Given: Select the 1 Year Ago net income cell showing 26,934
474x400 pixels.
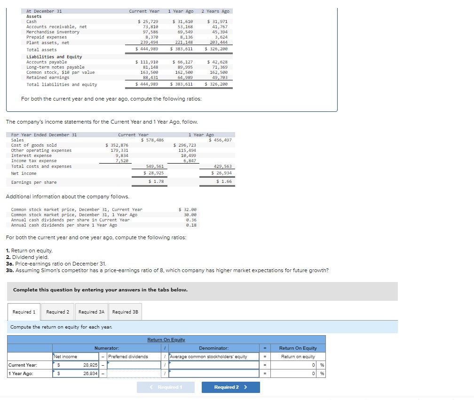Looking at the screenshot, I should click(x=75, y=374).
